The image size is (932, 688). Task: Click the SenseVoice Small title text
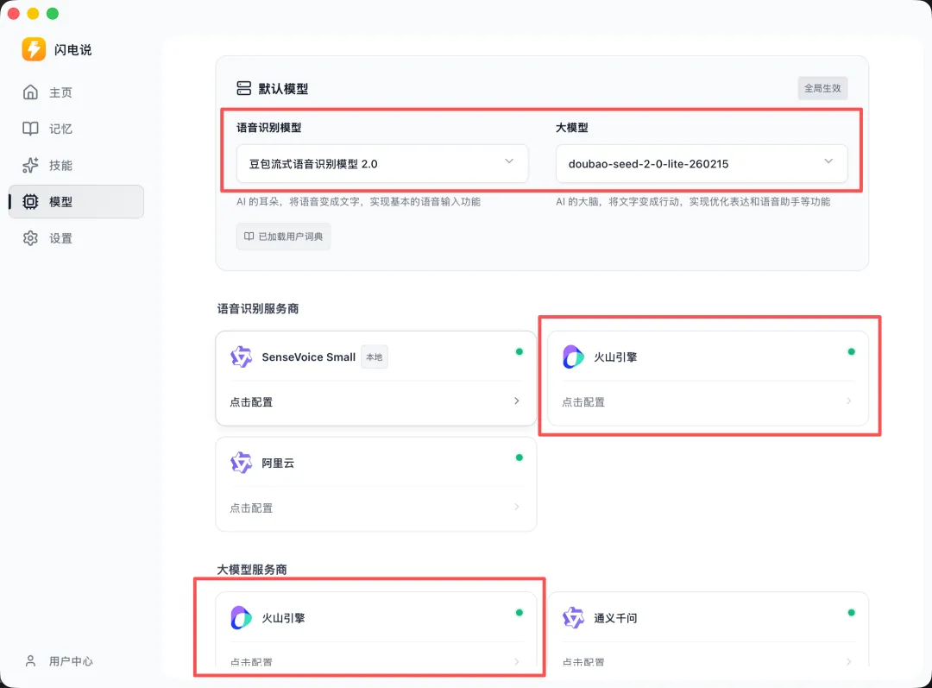coord(308,357)
